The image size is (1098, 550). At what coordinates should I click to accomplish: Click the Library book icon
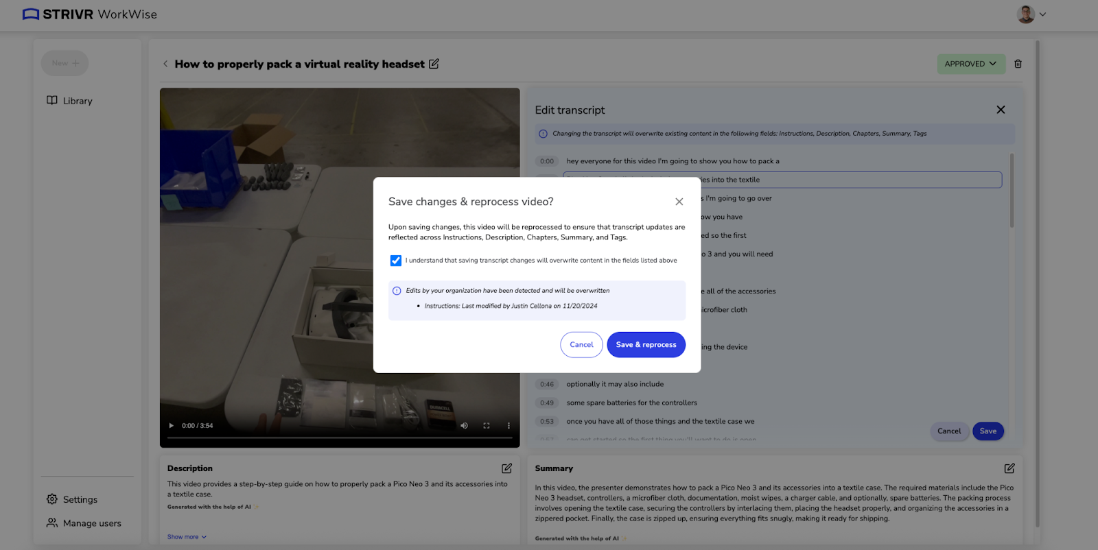52,101
